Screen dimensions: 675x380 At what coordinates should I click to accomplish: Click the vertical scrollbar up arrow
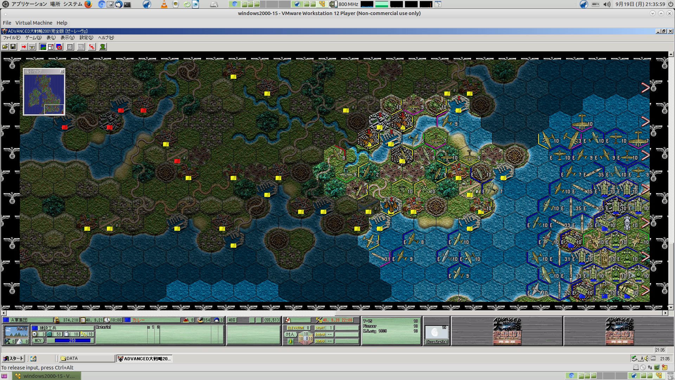click(x=671, y=55)
